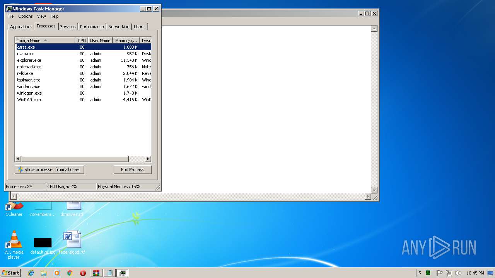Click the Task Manager title bar icon
Viewport: 495px width, 278px height.
click(x=9, y=8)
